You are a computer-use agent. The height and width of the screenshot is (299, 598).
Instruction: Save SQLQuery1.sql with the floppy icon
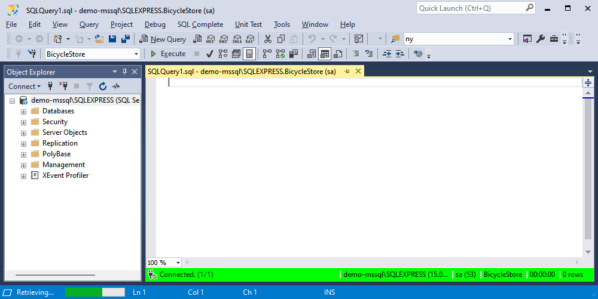(112, 39)
